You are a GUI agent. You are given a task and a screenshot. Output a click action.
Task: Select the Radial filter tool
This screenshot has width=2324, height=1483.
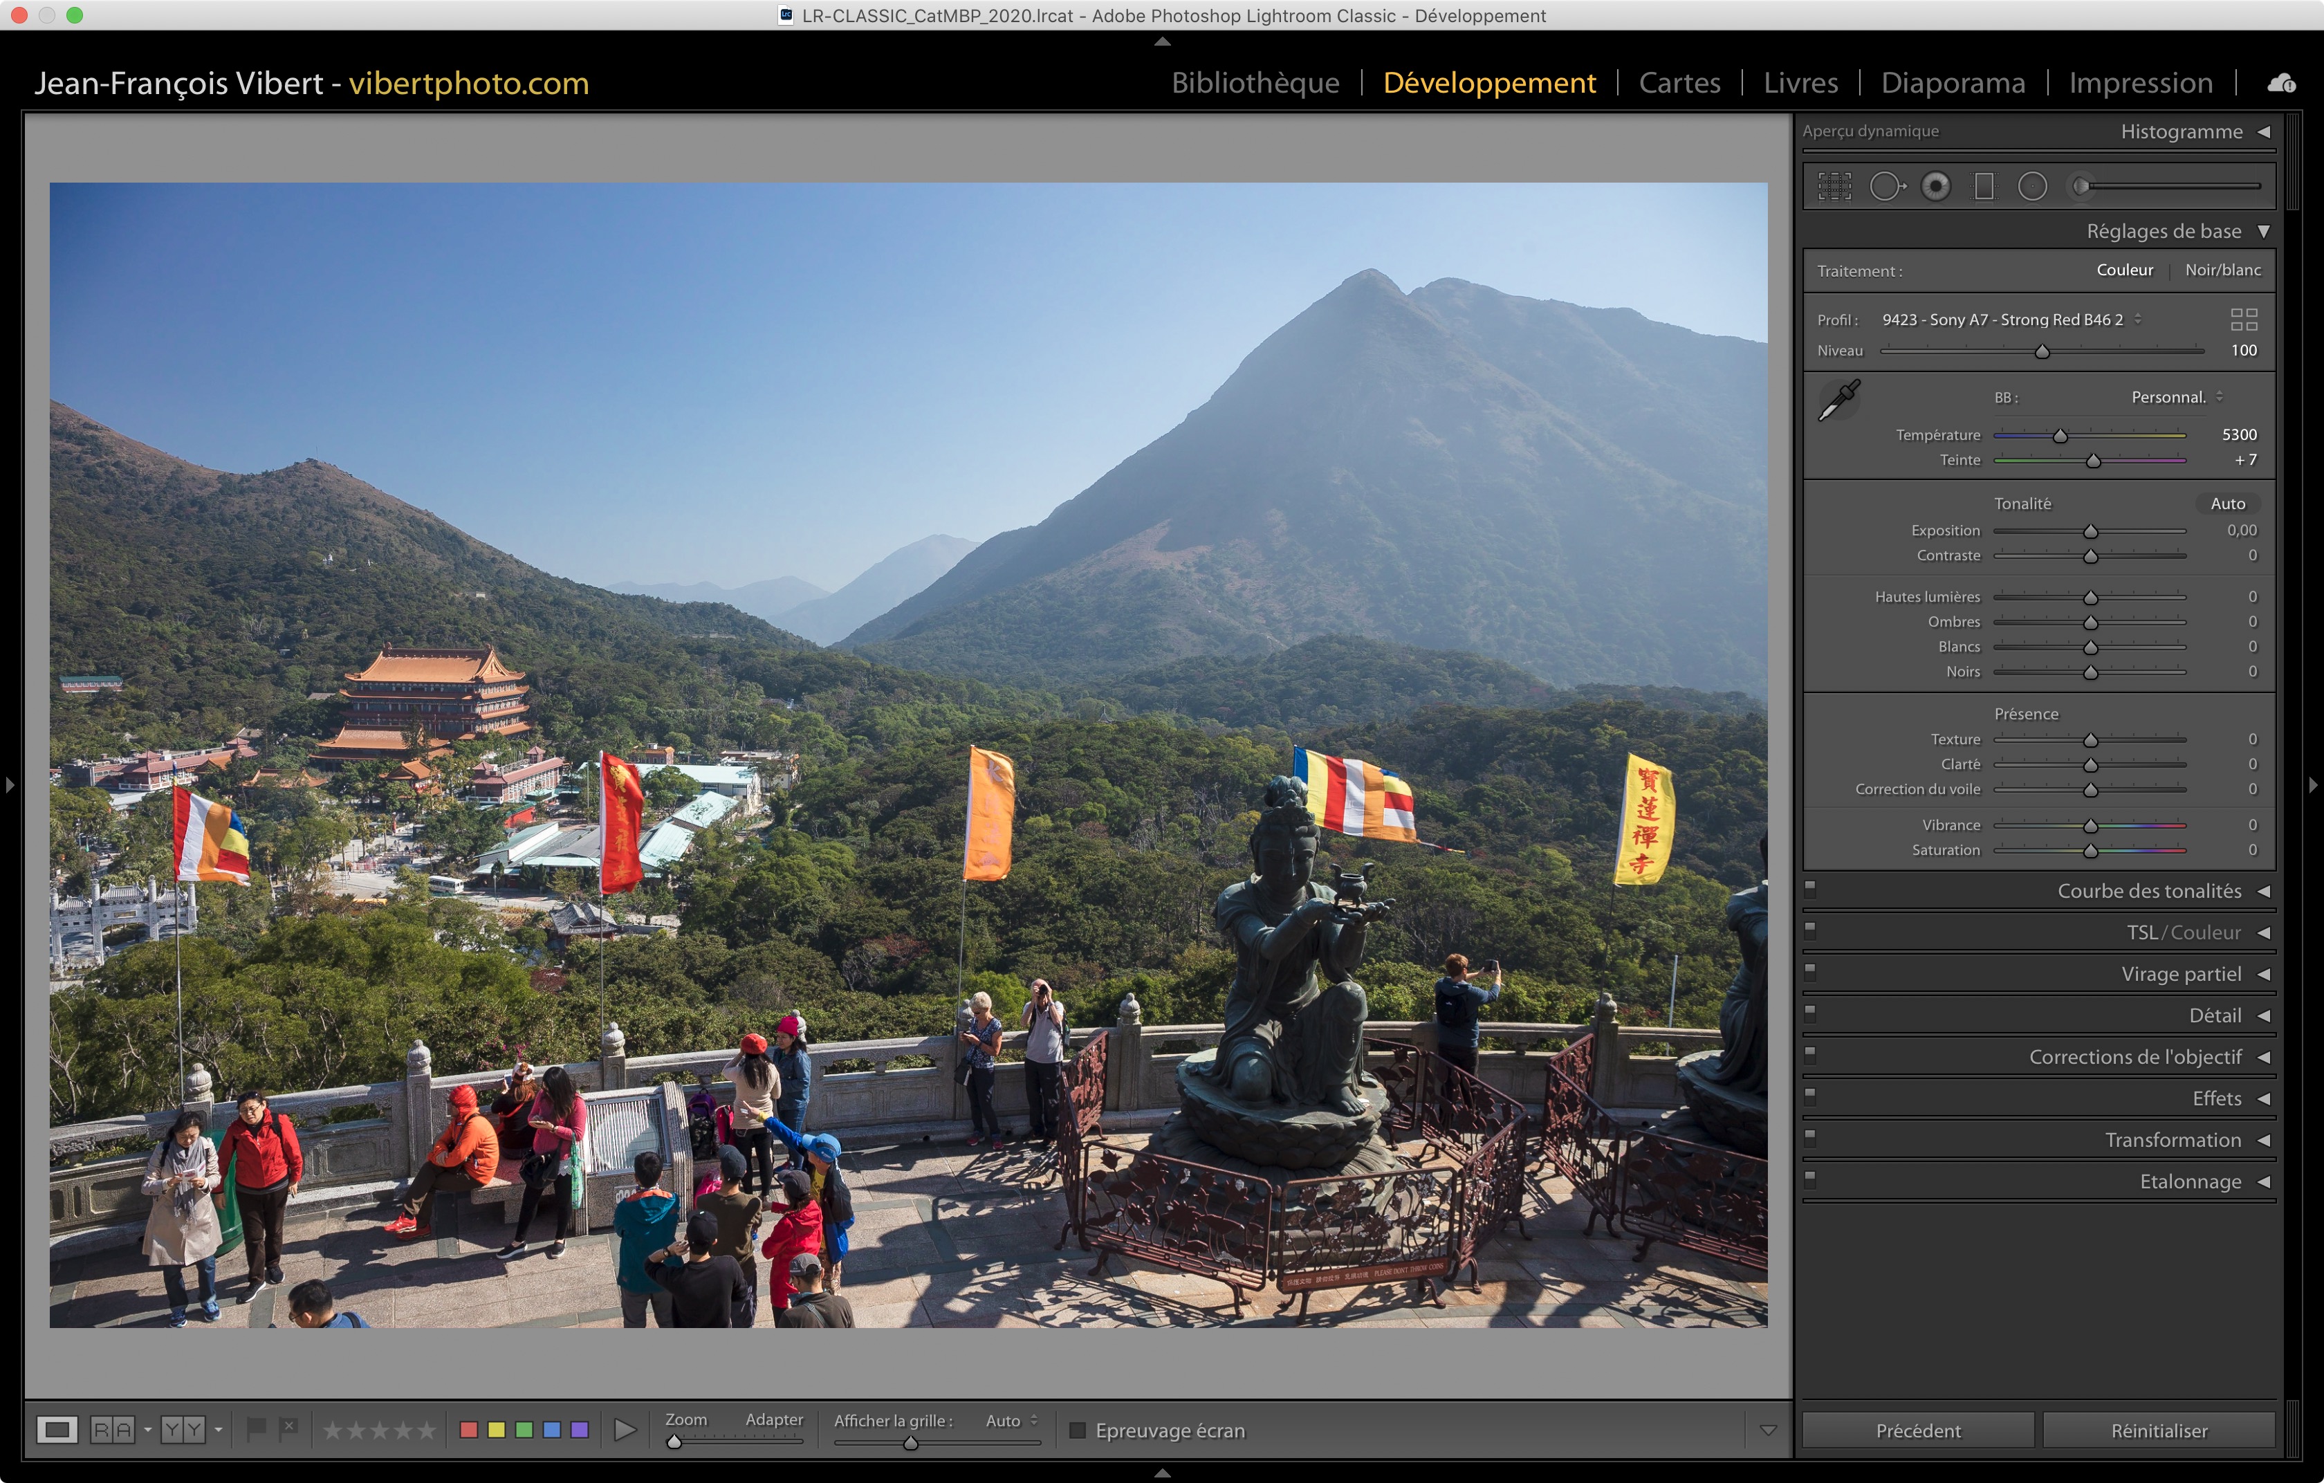pos(2033,186)
